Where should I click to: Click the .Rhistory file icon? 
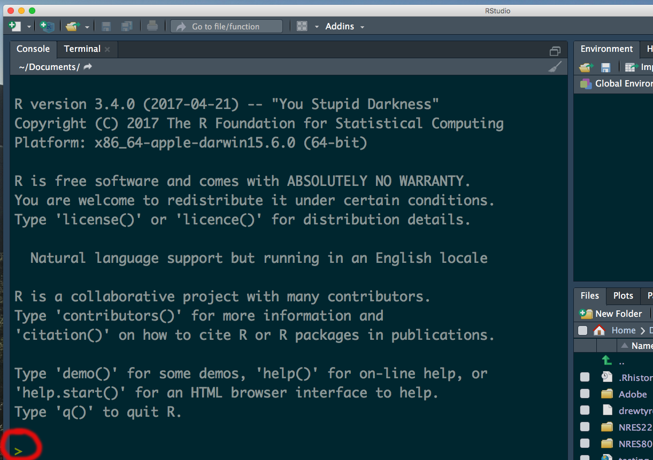(x=606, y=377)
